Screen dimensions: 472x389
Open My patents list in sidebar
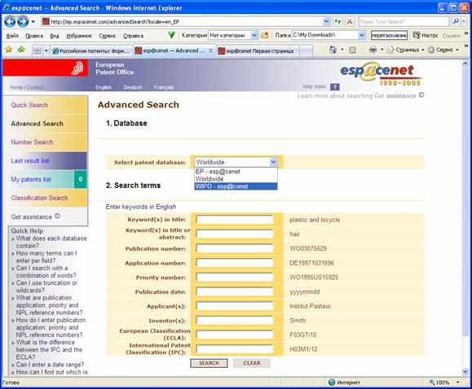(31, 180)
